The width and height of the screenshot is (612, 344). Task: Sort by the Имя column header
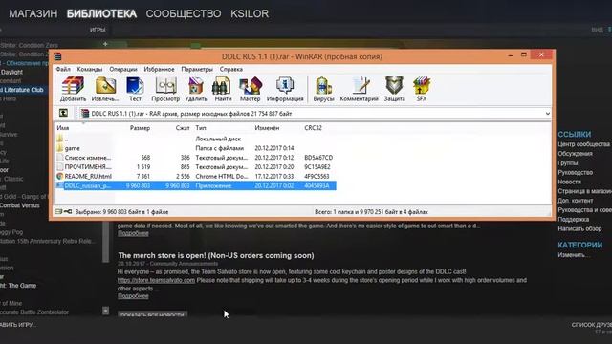click(63, 128)
